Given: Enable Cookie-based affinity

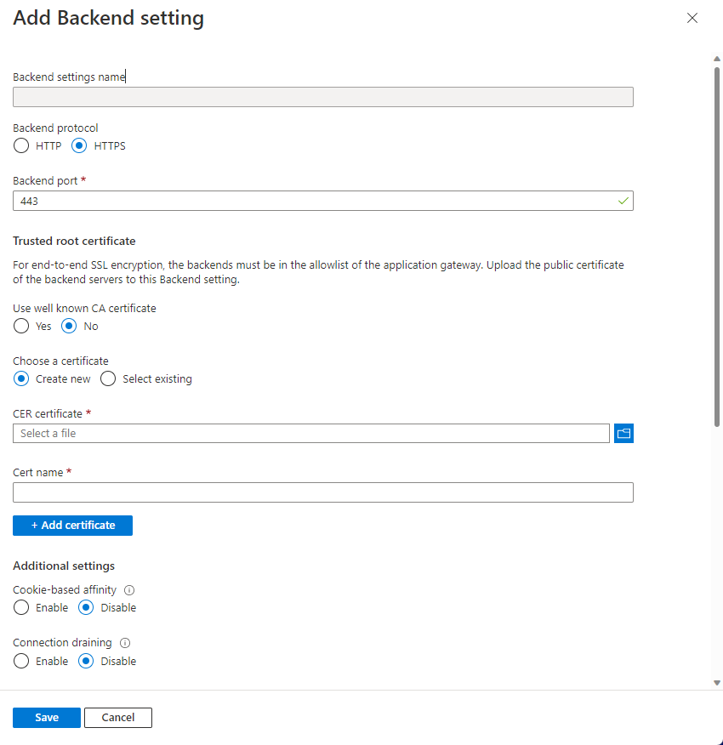Looking at the screenshot, I should coord(21,608).
